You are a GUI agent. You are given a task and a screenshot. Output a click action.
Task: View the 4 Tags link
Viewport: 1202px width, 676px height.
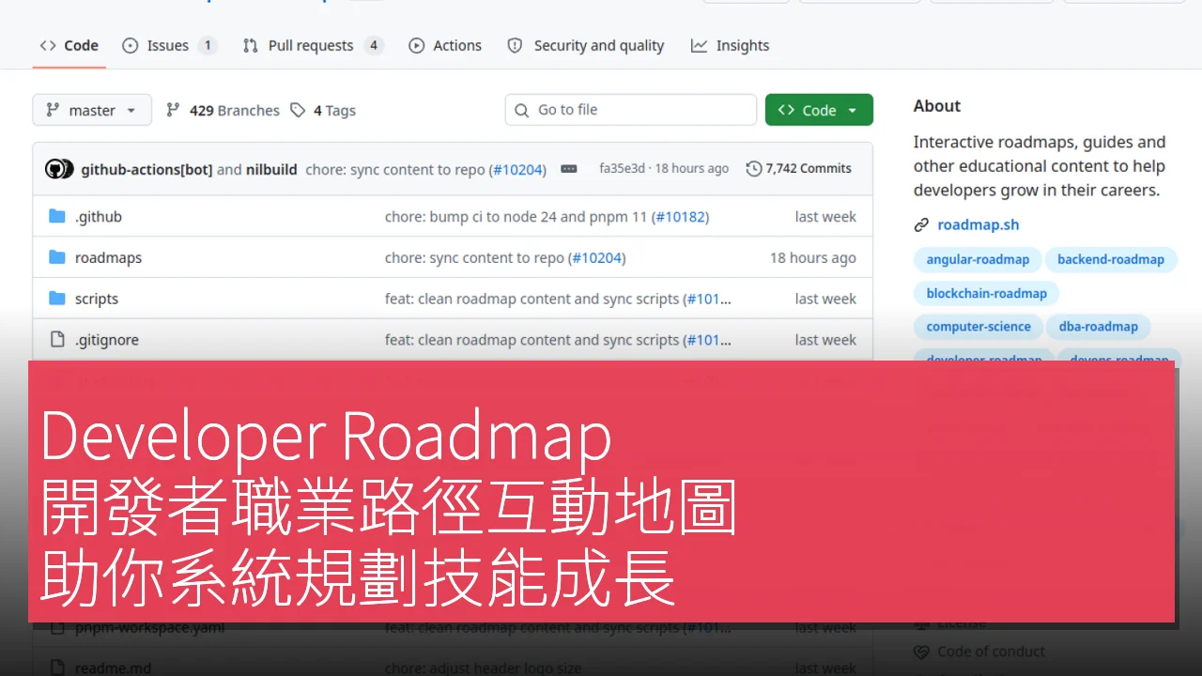click(323, 110)
